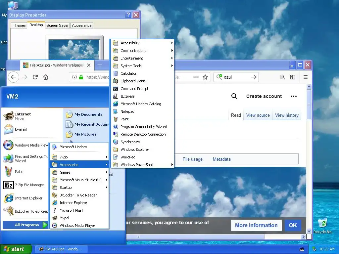
Task: Expand the Games program folder
Action: click(x=79, y=172)
